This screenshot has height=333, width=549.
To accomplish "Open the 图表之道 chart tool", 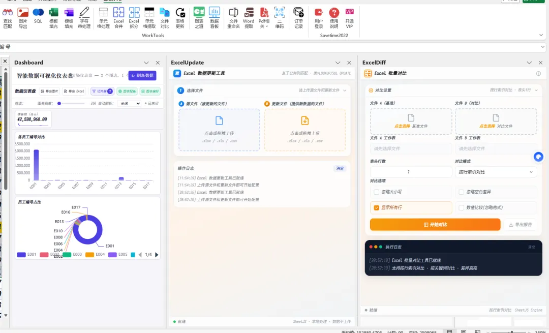I will point(199,18).
